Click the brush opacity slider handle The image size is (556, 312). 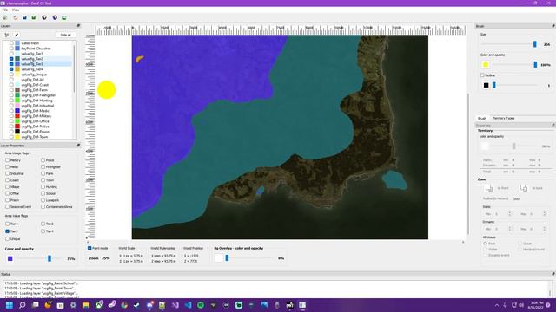(535, 65)
